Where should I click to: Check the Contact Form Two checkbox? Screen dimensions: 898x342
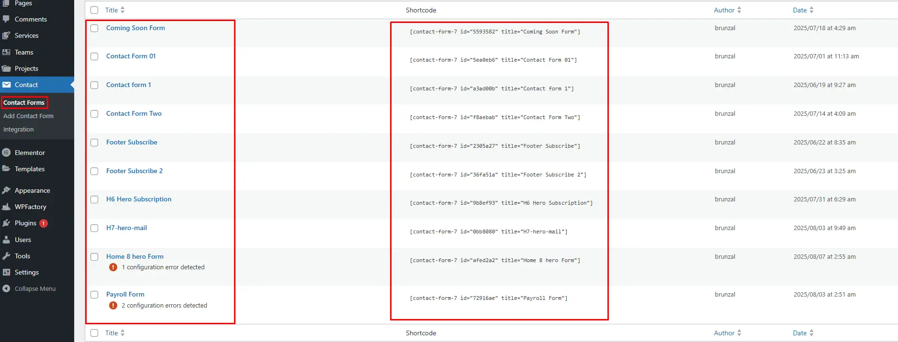coord(94,114)
